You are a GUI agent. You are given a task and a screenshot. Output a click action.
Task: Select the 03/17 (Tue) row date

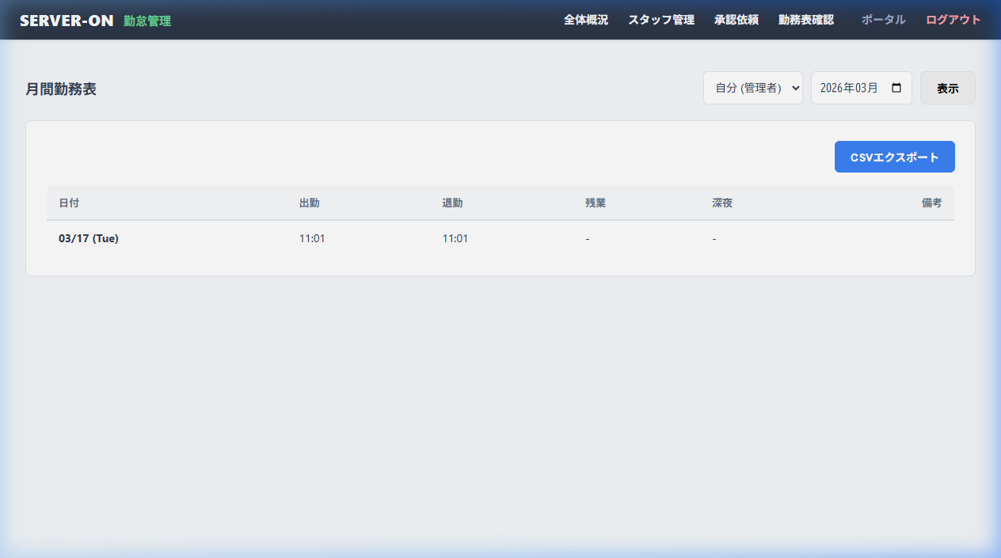point(89,238)
